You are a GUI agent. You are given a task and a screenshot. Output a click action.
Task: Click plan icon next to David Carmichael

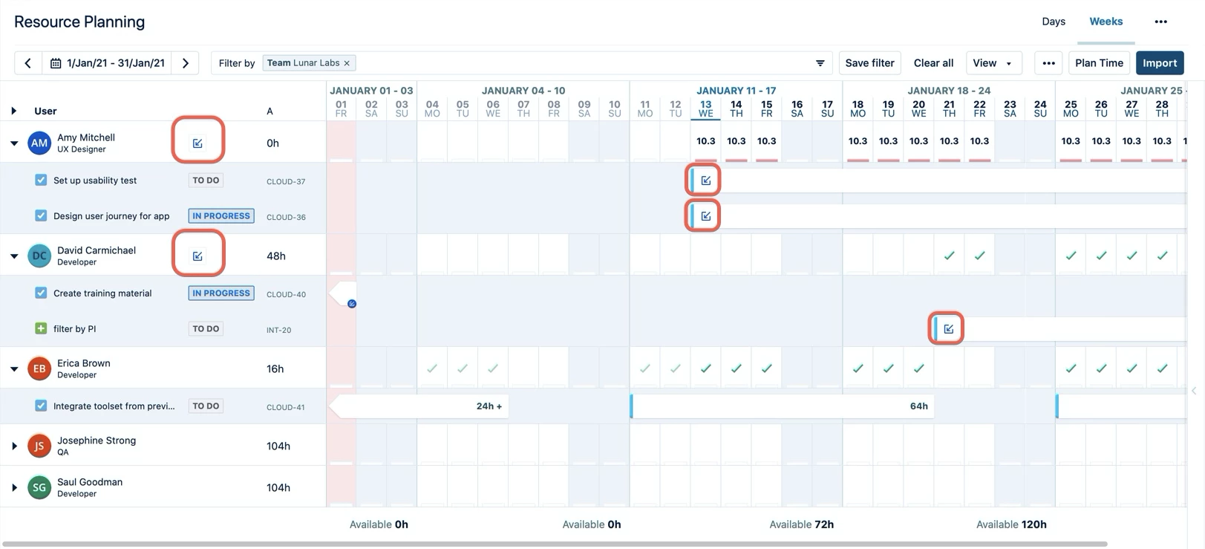click(197, 256)
